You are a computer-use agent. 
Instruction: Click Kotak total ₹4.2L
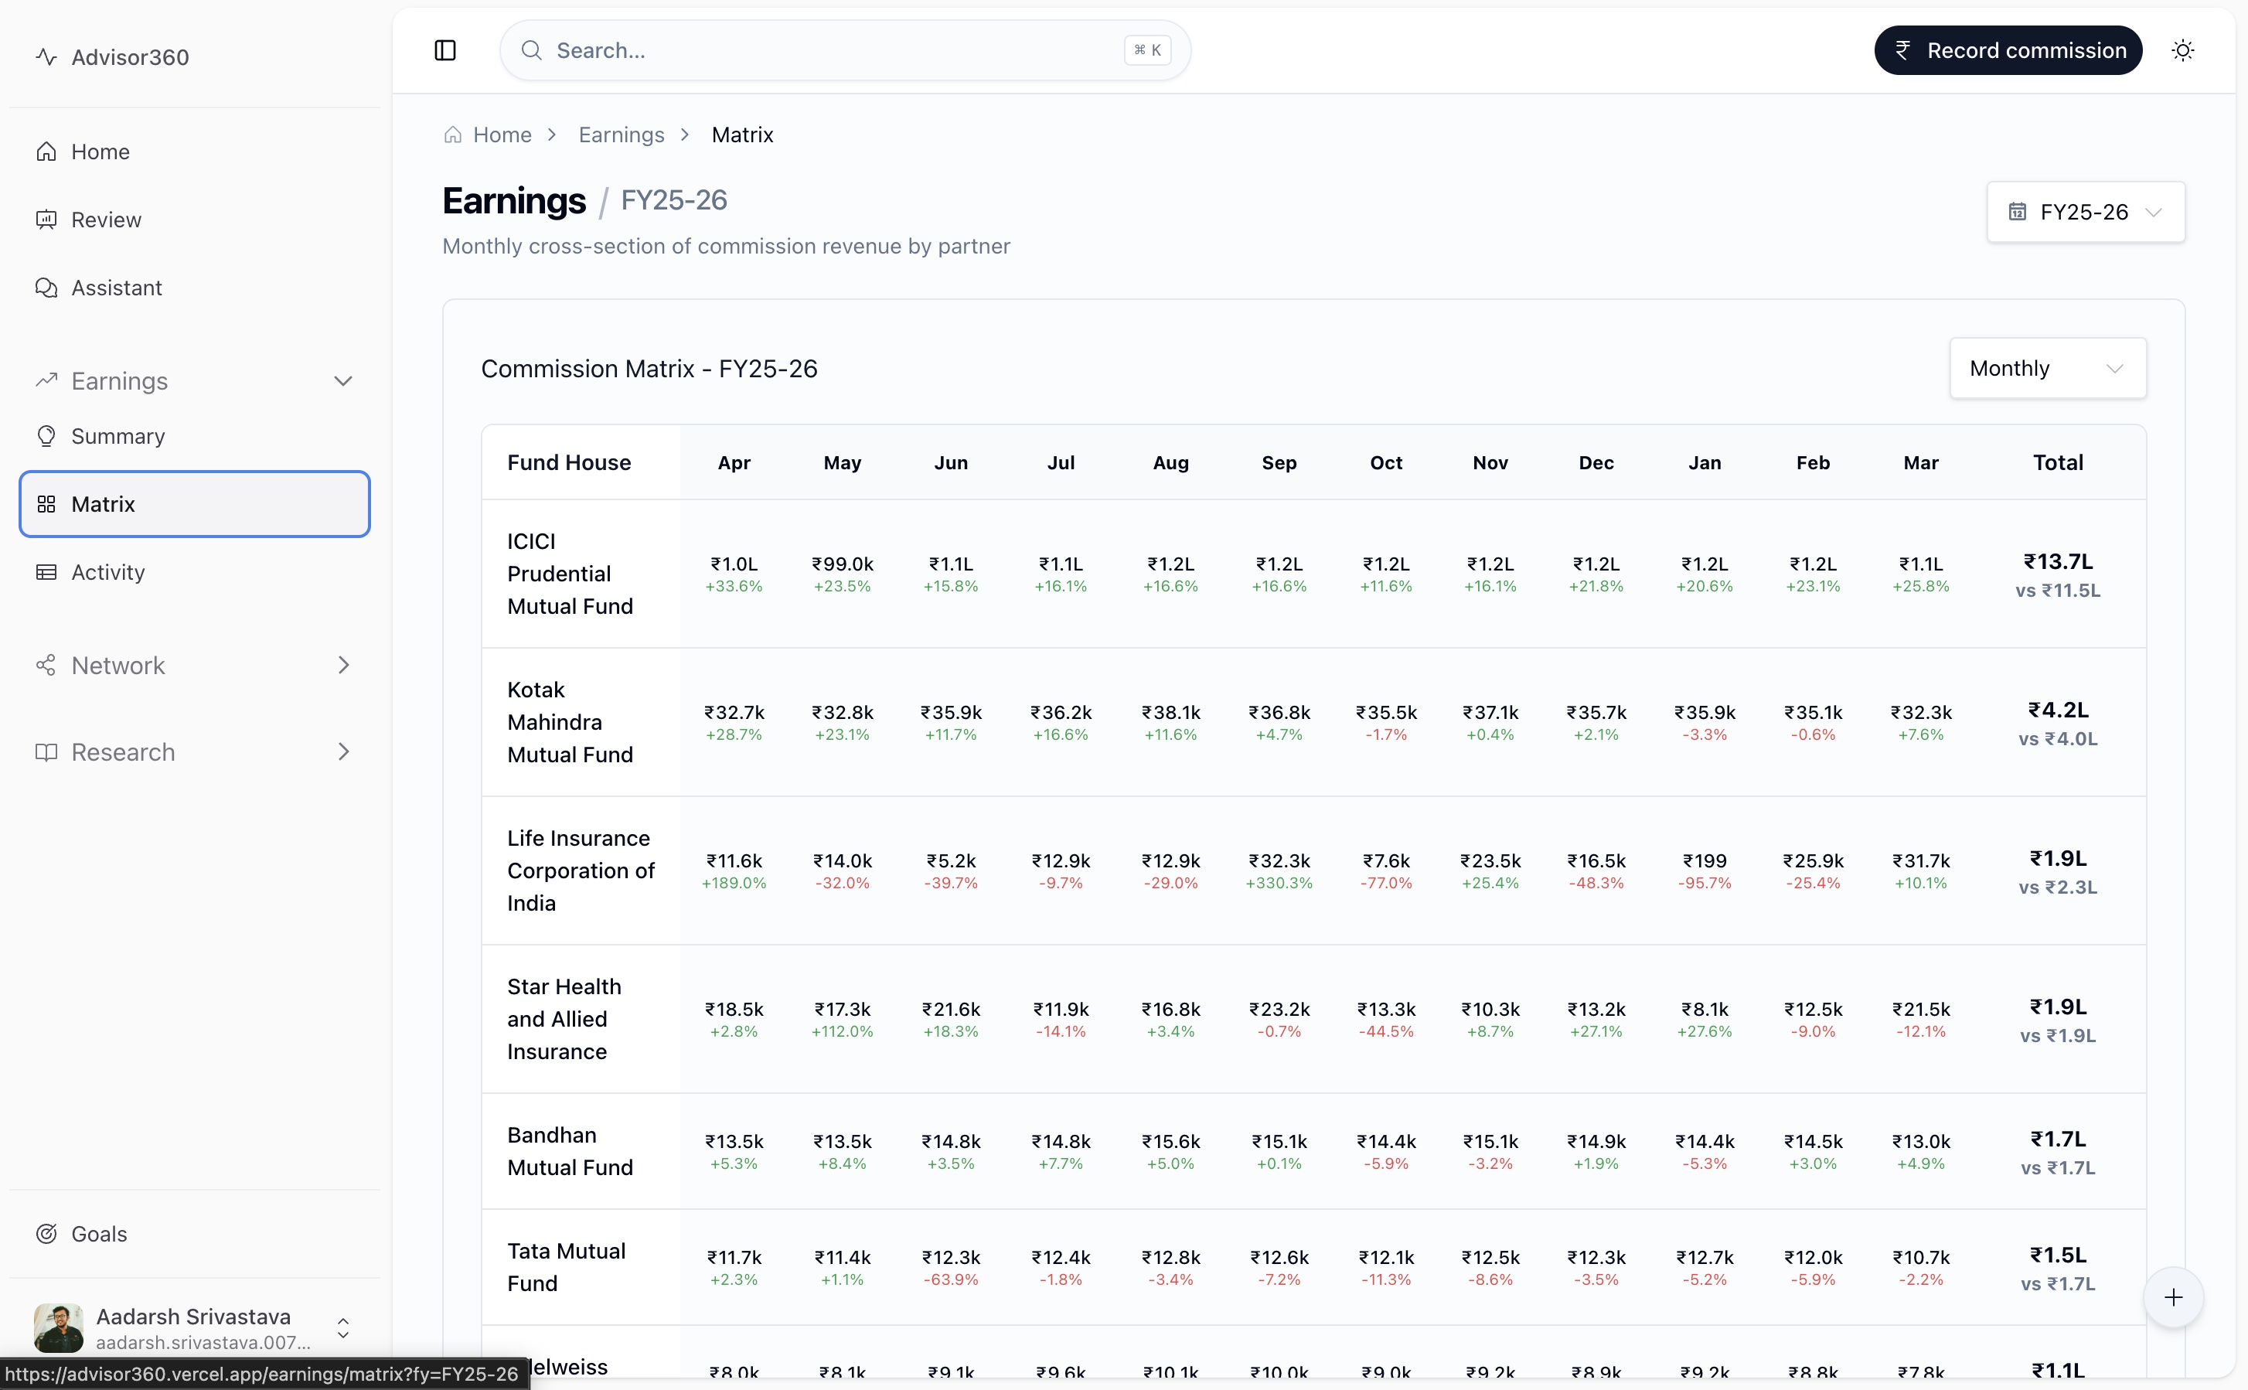(x=2058, y=710)
